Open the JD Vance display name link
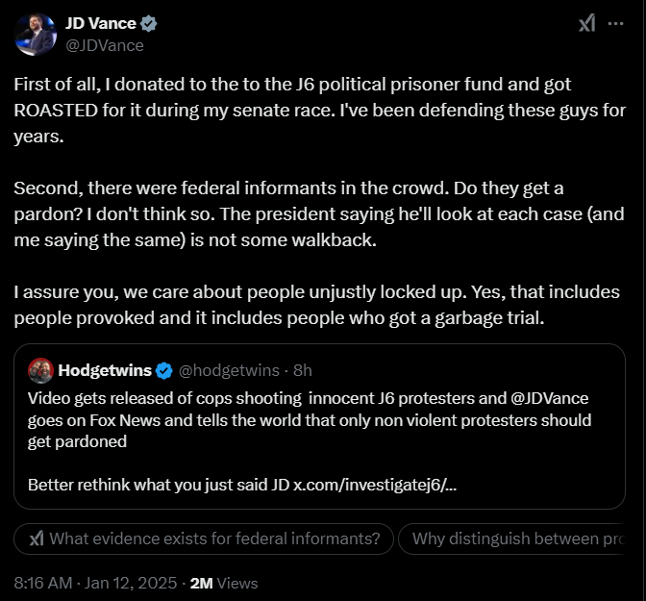The image size is (646, 601). [x=99, y=24]
